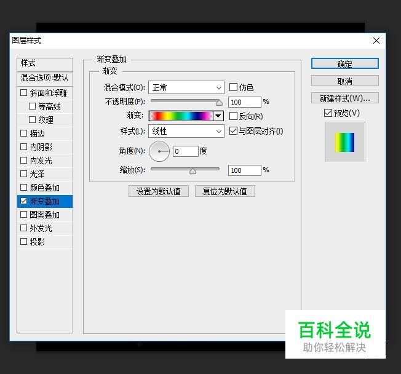Enable the 反向(R) checkbox
The height and width of the screenshot is (374, 401).
pos(233,116)
